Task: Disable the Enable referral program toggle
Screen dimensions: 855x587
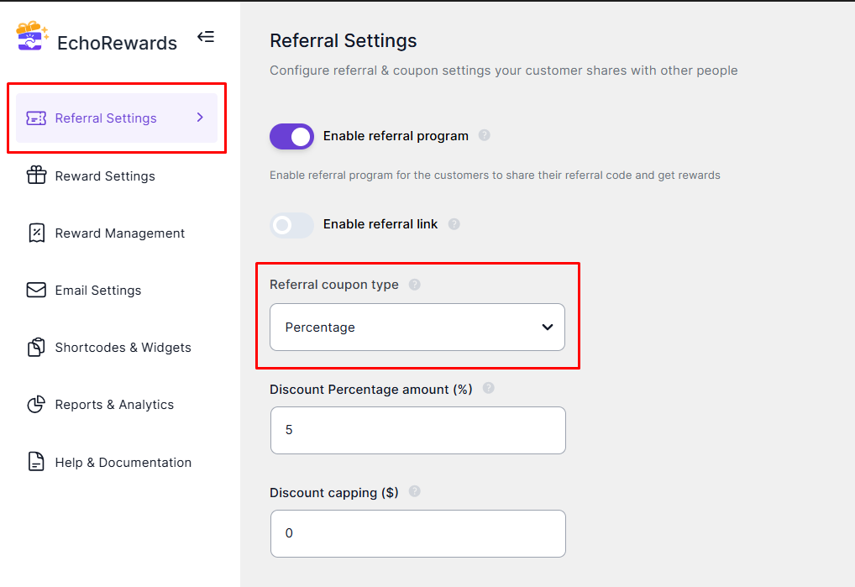Action: coord(291,136)
